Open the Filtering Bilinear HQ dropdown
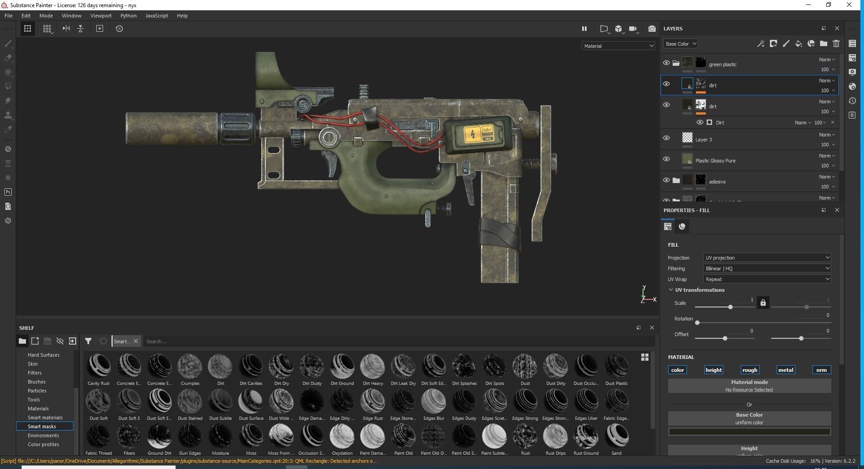Viewport: 864px width, 469px height. coord(767,268)
